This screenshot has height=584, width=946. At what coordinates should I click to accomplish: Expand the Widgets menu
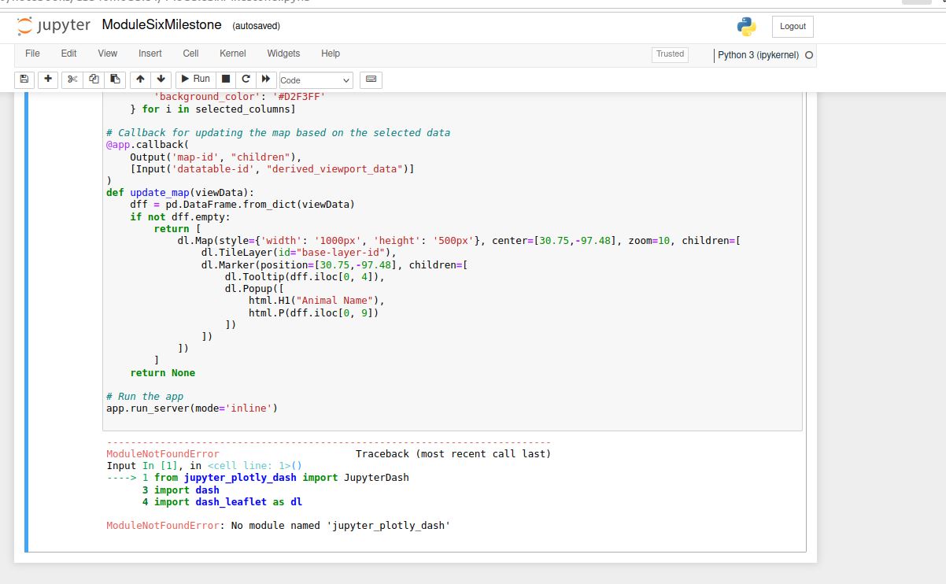click(x=283, y=54)
